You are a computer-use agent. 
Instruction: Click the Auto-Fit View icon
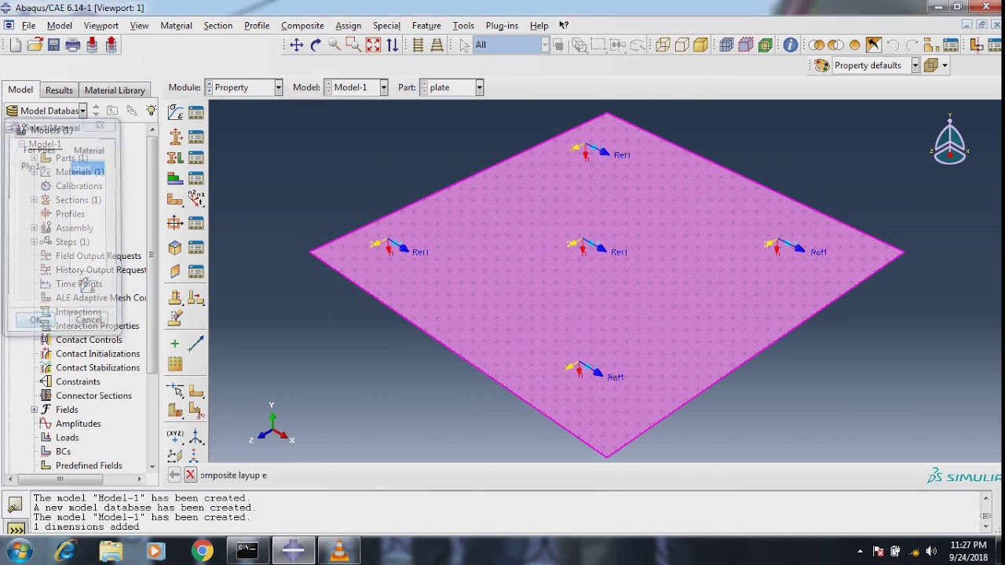point(373,45)
